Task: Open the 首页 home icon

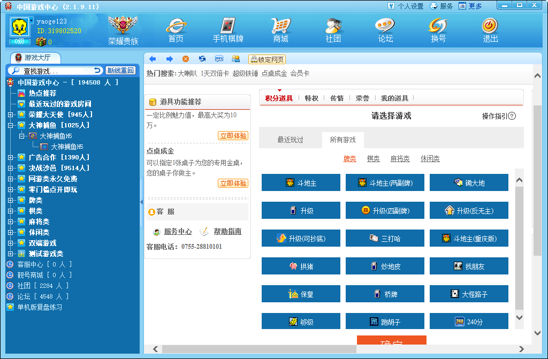Action: pos(176,29)
